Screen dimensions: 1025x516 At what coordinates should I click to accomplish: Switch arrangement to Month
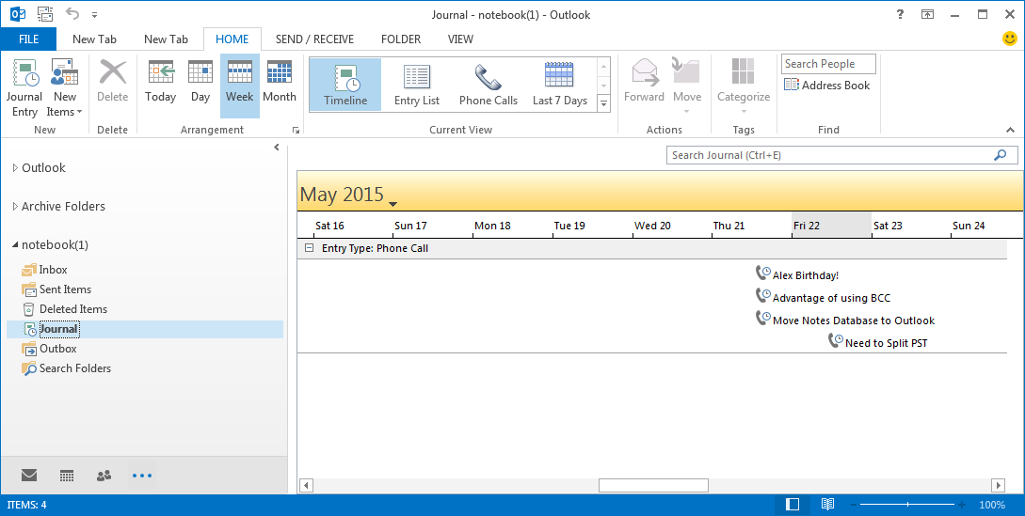tap(280, 82)
